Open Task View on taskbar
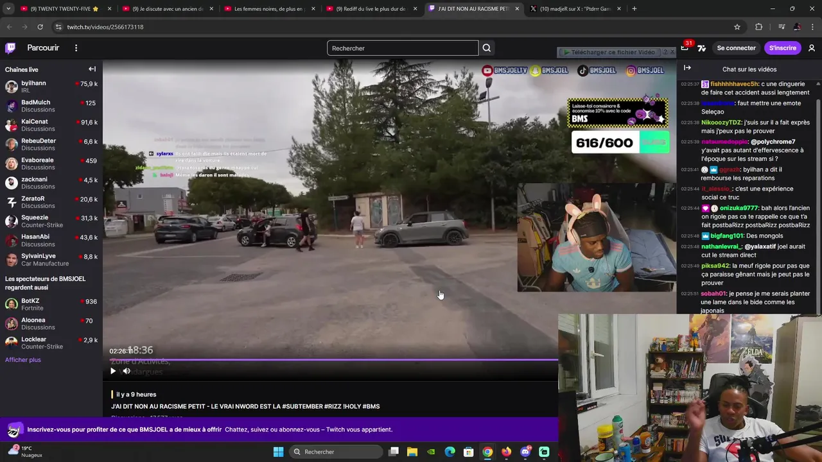 point(394,452)
